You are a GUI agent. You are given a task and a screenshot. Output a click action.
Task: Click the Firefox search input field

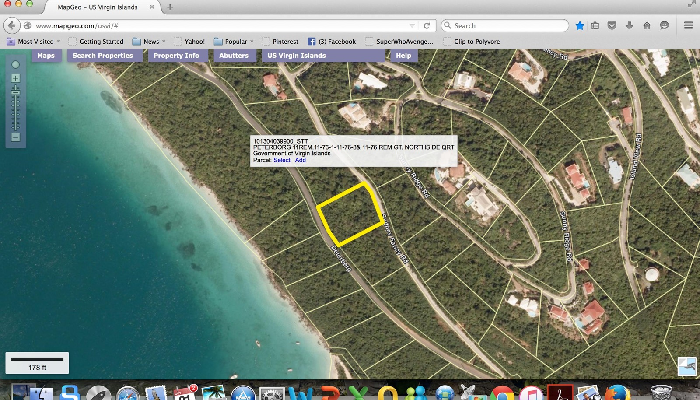coord(507,26)
